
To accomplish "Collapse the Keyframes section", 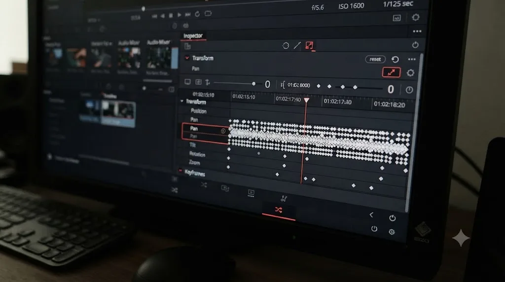I will point(180,171).
